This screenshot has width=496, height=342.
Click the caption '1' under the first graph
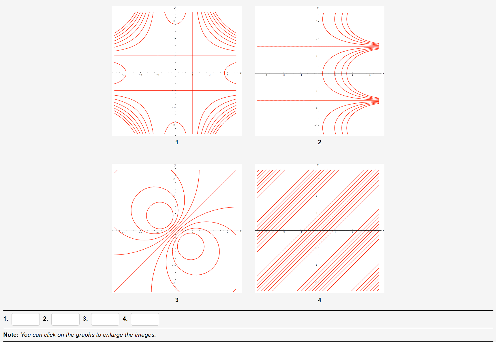pos(177,142)
